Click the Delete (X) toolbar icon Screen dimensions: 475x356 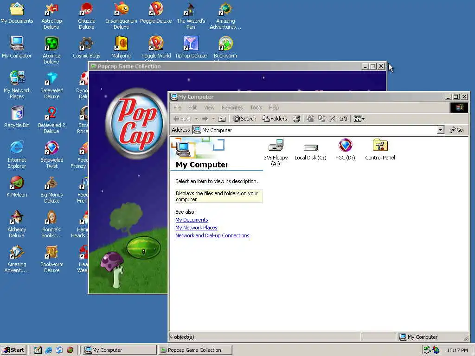point(332,119)
